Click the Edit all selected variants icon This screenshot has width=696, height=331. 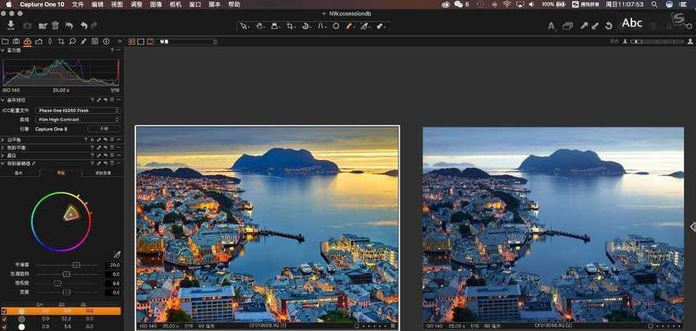pos(567,26)
